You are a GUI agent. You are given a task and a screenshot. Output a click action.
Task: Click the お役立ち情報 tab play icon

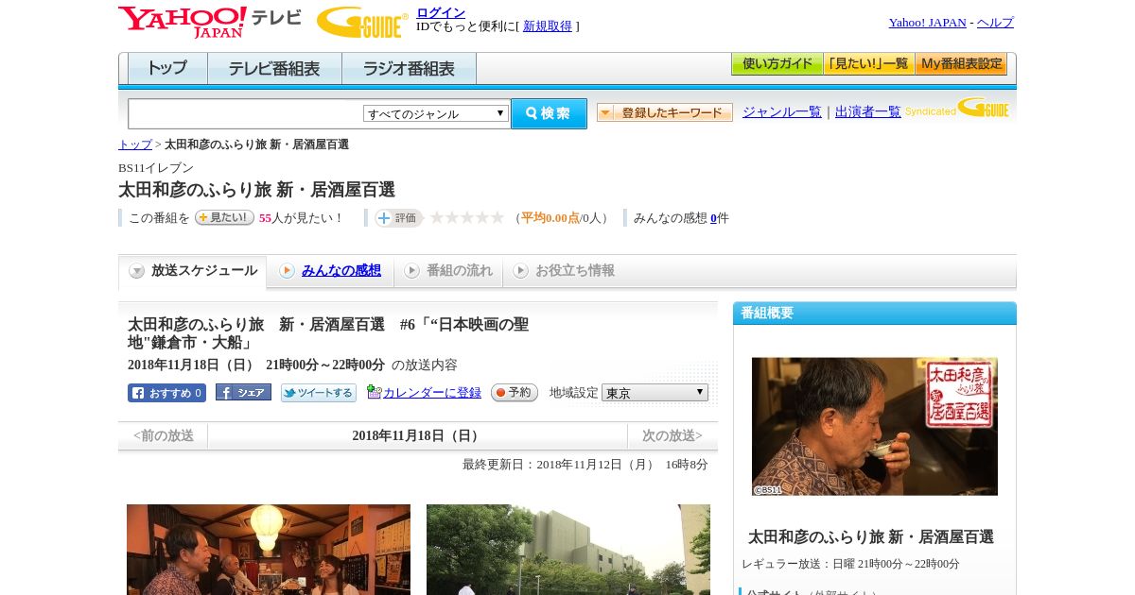coord(520,271)
